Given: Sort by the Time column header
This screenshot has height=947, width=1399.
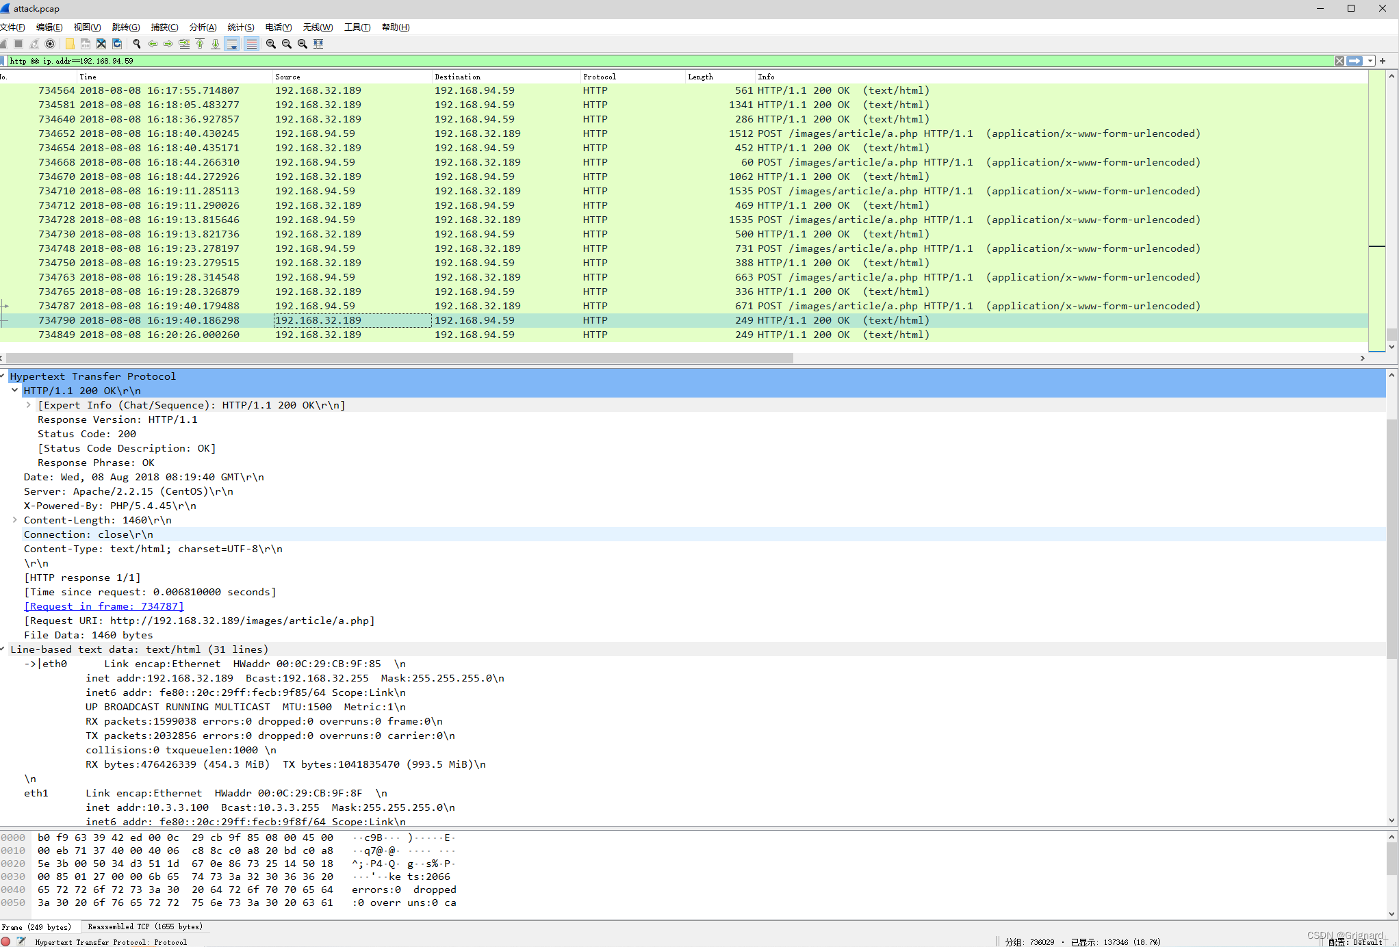Looking at the screenshot, I should coord(175,77).
